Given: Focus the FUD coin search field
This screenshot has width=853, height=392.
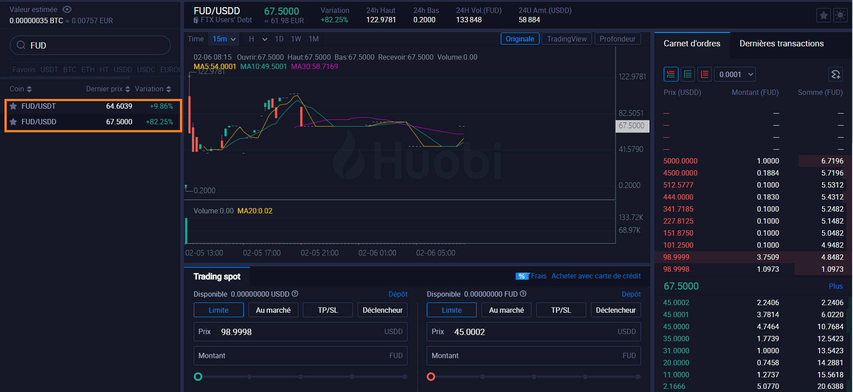Looking at the screenshot, I should click(90, 45).
